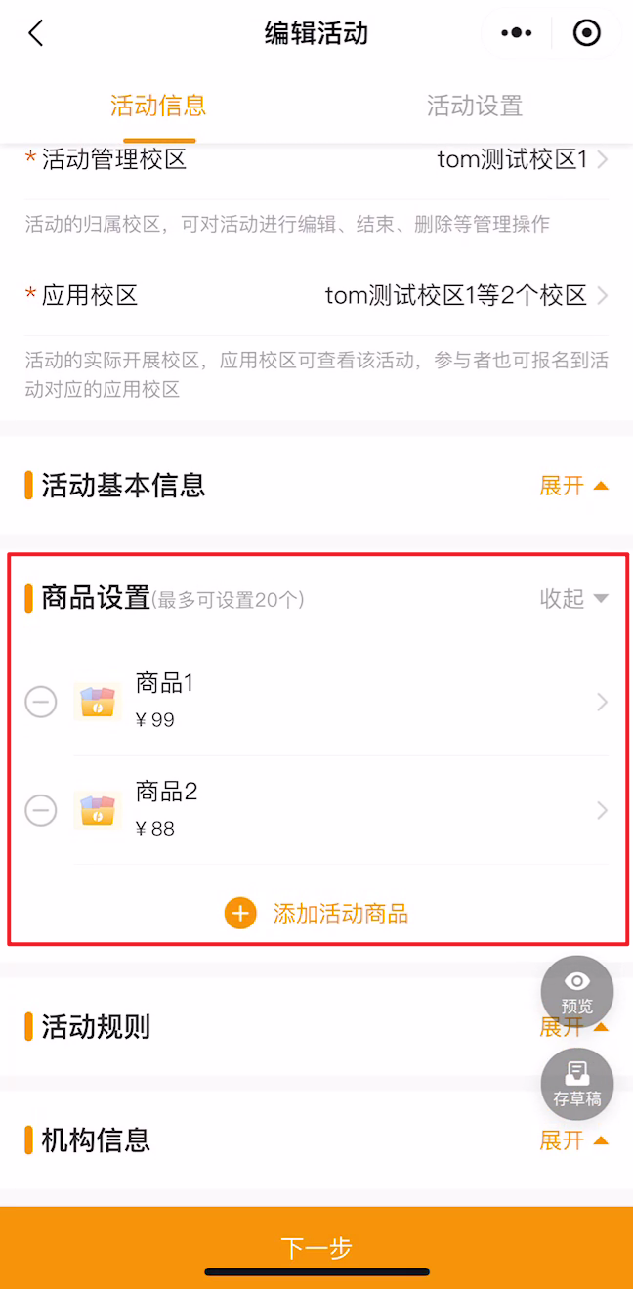Viewport: 633px width, 1289px height.
Task: Remove 商品2 with its minus icon
Action: 41,810
